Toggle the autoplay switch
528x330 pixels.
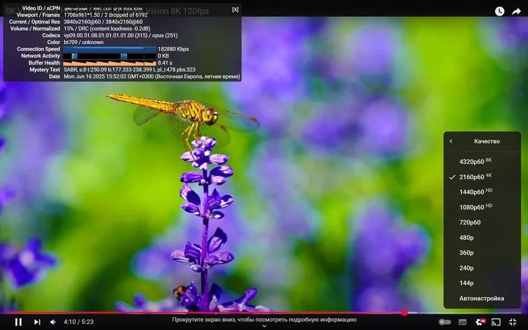point(444,322)
